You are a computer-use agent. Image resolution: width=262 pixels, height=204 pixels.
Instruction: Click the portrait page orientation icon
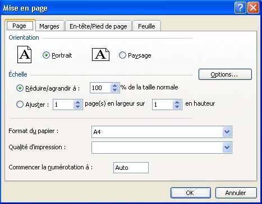coord(24,55)
